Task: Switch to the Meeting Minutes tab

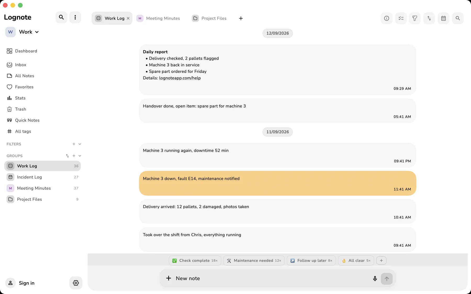Action: pyautogui.click(x=159, y=18)
